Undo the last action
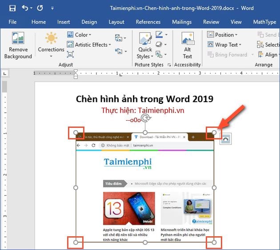Viewport: 280px width, 250px height. 25,8
